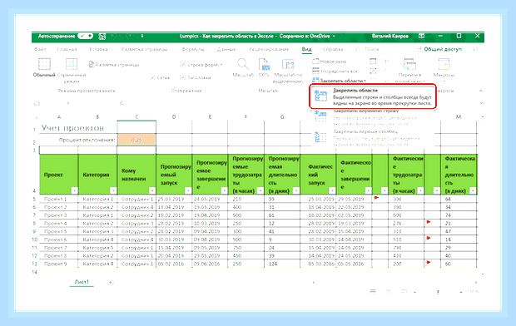516x326 pixels.
Task: Click page break preview icon in status bar
Action: [404, 291]
